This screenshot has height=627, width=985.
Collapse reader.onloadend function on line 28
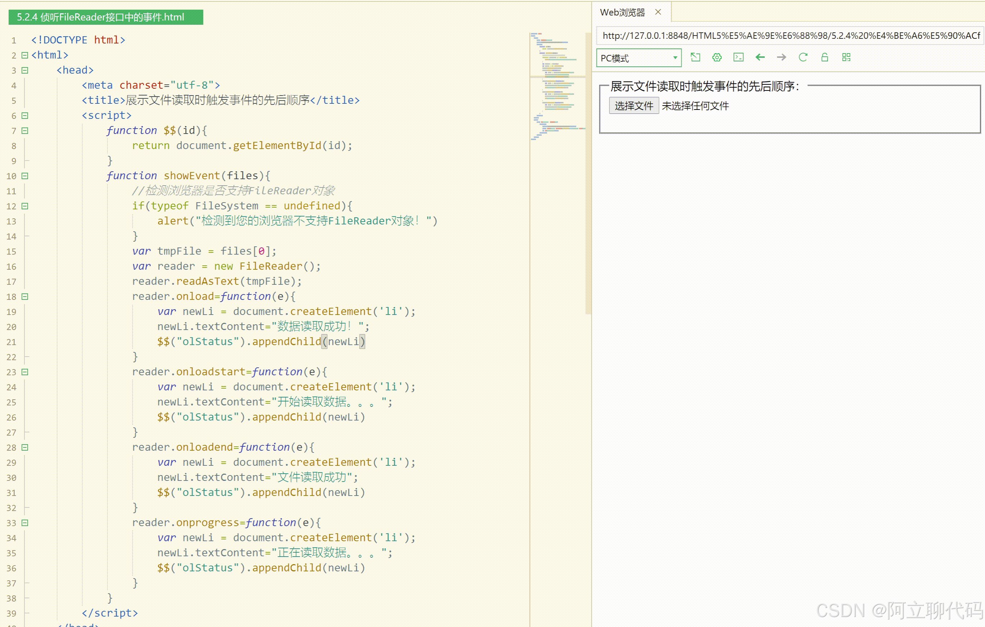point(25,447)
